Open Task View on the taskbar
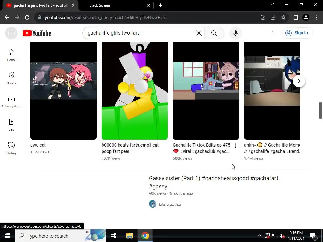Image resolution: width=323 pixels, height=242 pixels. click(x=114, y=236)
